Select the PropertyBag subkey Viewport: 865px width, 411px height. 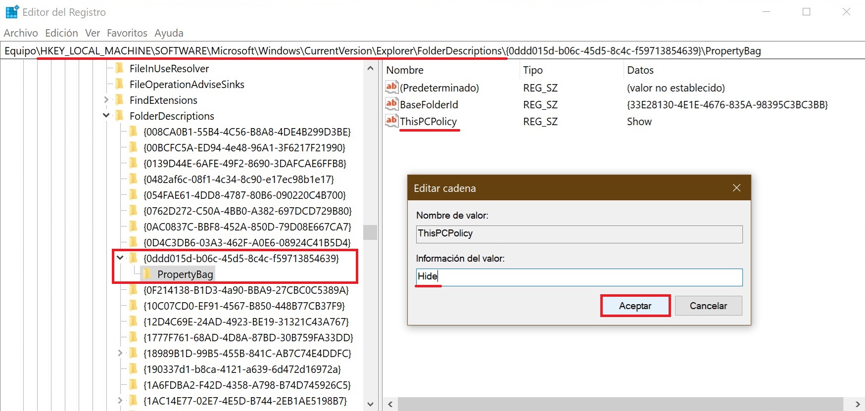[185, 274]
